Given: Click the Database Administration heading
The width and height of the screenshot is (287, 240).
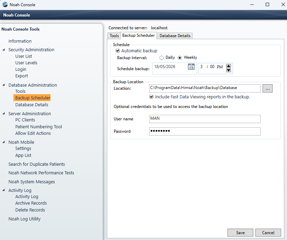Looking at the screenshot, I should click(33, 85).
